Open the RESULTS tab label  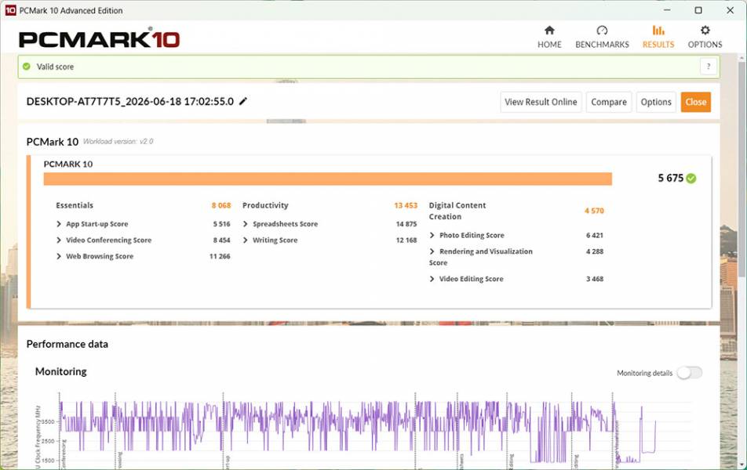tap(658, 44)
